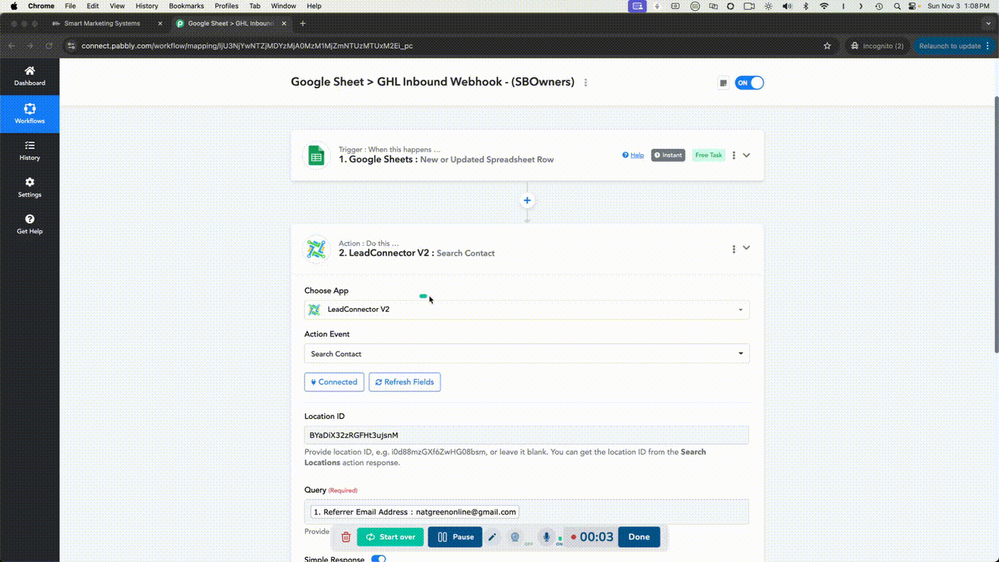
Task: Open three-dot menu on Google Sheets trigger step
Action: click(734, 155)
